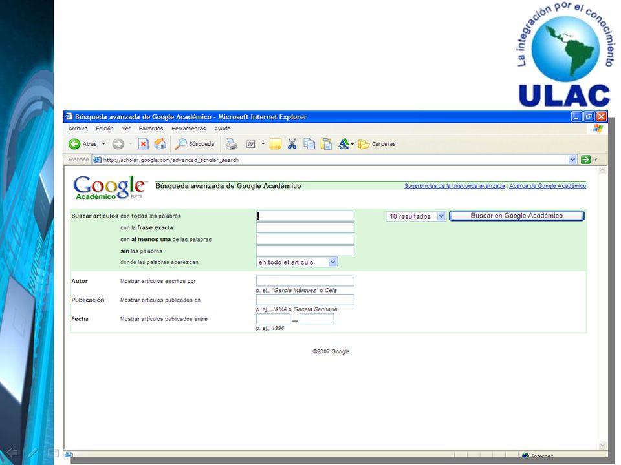Viewport: 621px width, 465px height.
Task: Click the 'con todas las palabras' text field
Action: pyautogui.click(x=305, y=216)
